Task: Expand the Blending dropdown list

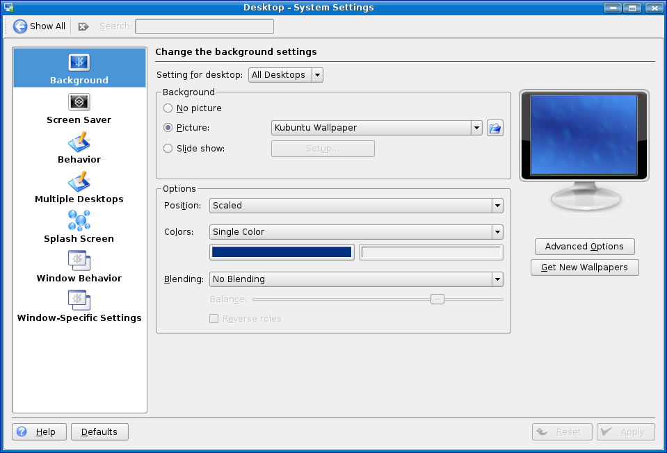Action: tap(355, 279)
